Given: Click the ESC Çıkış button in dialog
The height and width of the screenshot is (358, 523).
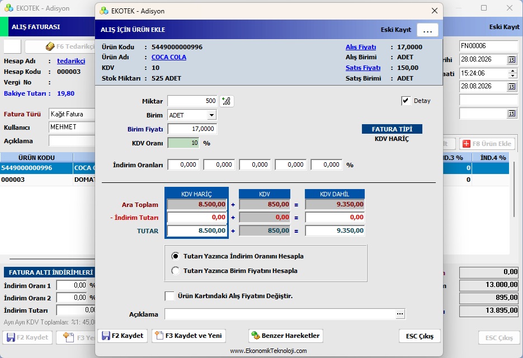Looking at the screenshot, I should pyautogui.click(x=420, y=336).
